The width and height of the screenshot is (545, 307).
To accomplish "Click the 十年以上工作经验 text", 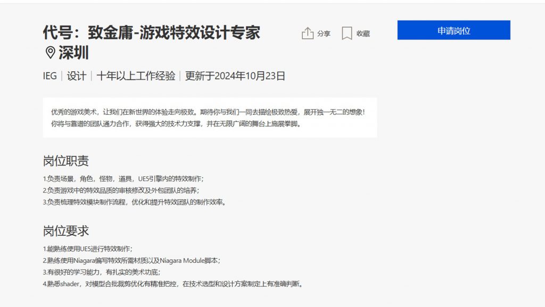I will [136, 75].
